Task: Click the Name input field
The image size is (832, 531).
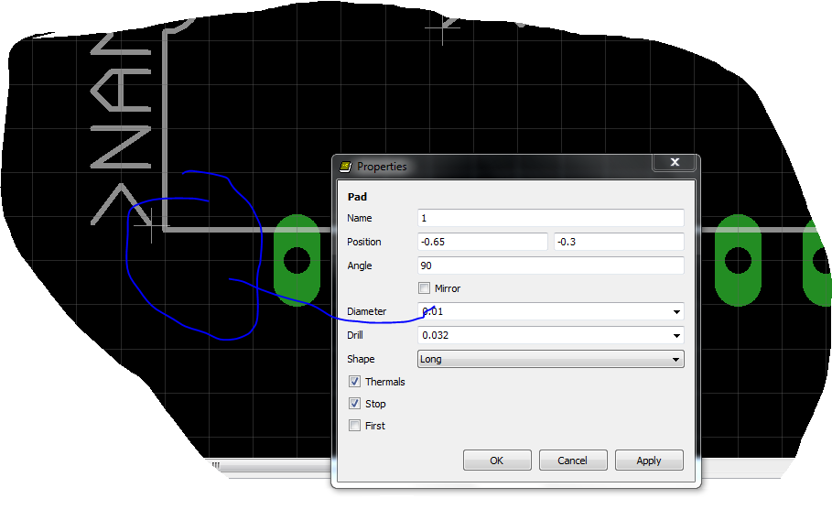Action: [551, 218]
